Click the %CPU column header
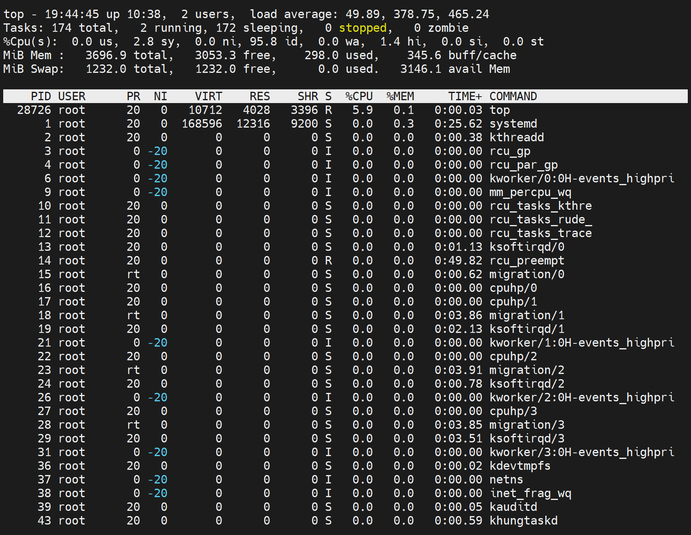The width and height of the screenshot is (691, 535). [359, 96]
